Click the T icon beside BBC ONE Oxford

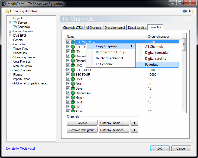73,42
